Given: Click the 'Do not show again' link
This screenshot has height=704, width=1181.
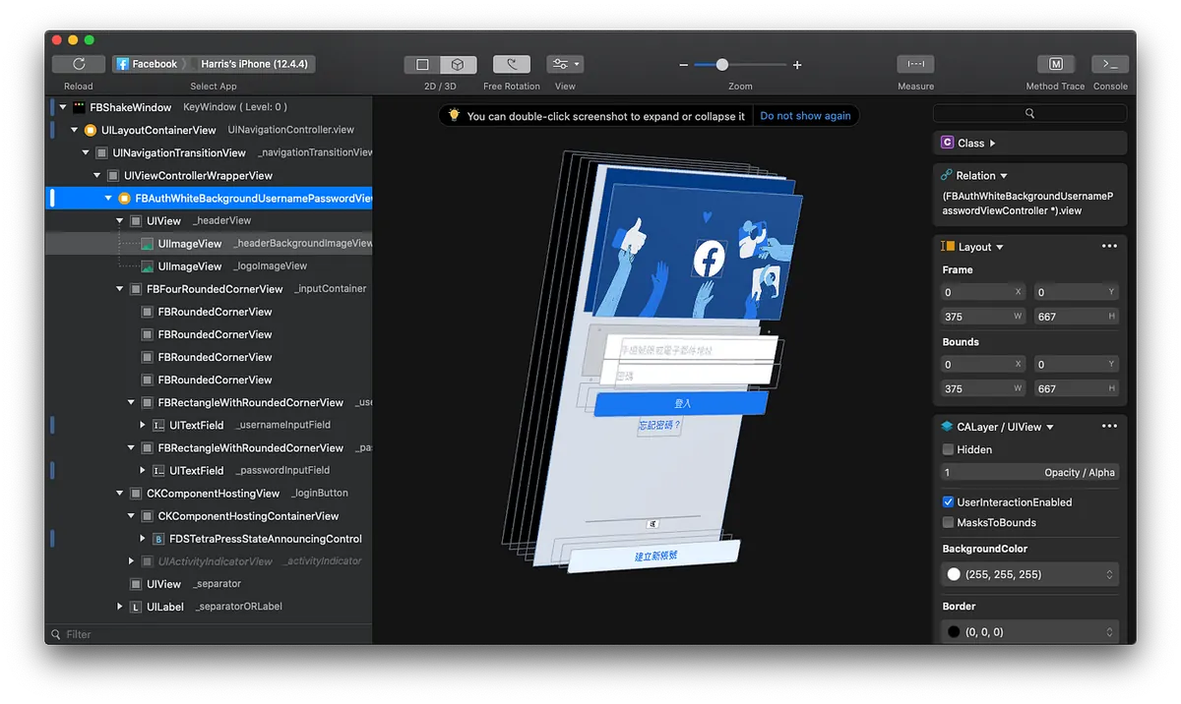Looking at the screenshot, I should (805, 116).
